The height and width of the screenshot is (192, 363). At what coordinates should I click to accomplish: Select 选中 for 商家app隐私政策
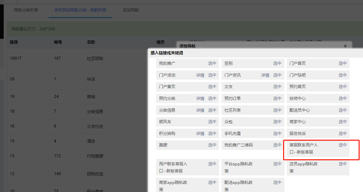point(212,182)
